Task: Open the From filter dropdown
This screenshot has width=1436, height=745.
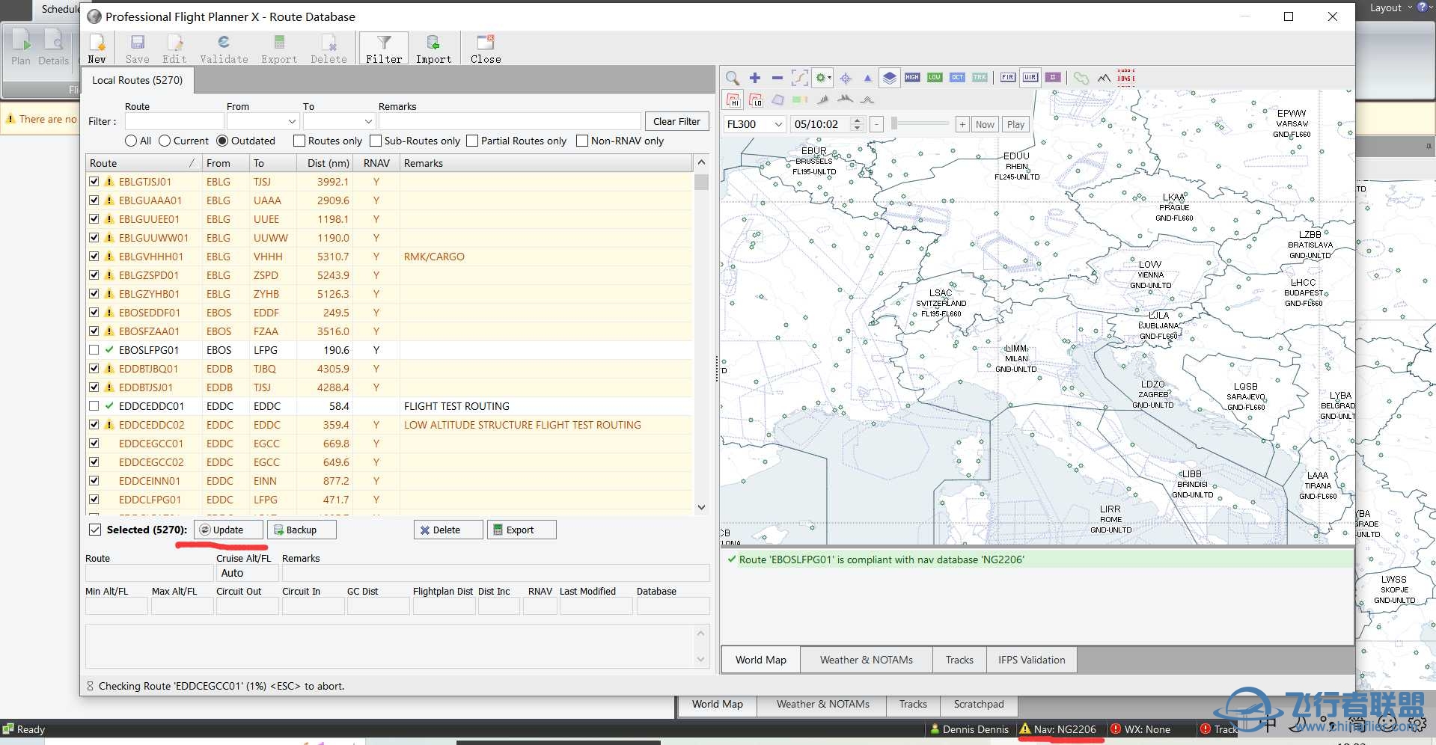Action: click(x=292, y=121)
